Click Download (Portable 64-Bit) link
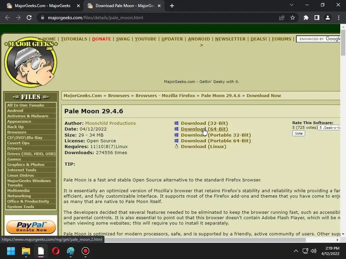The height and width of the screenshot is (259, 346). pyautogui.click(x=216, y=141)
